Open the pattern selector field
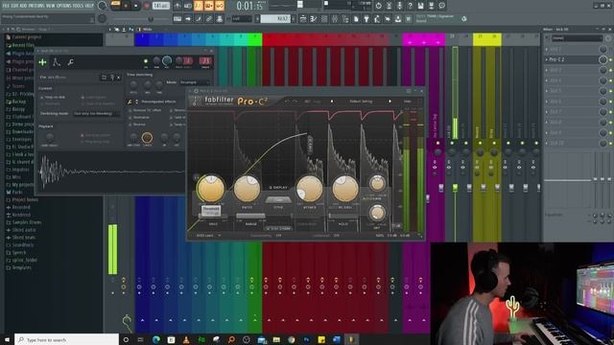The width and height of the screenshot is (614, 345). (275, 19)
